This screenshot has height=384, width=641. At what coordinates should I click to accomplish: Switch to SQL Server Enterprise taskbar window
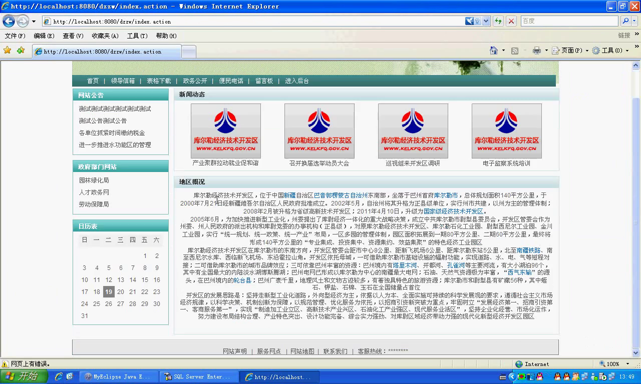[x=199, y=377]
